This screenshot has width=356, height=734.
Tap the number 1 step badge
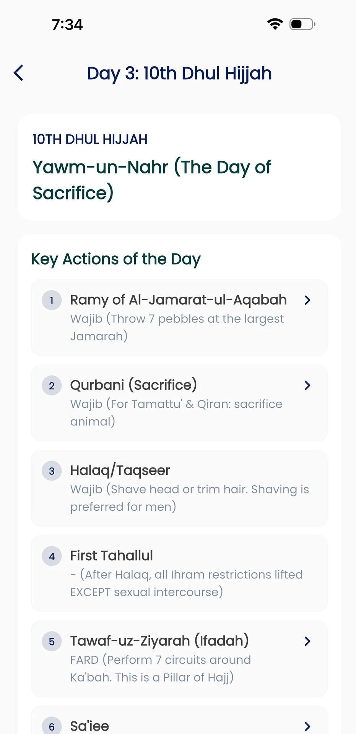(52, 301)
